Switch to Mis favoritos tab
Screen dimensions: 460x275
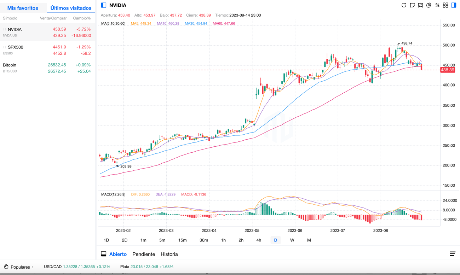[23, 8]
